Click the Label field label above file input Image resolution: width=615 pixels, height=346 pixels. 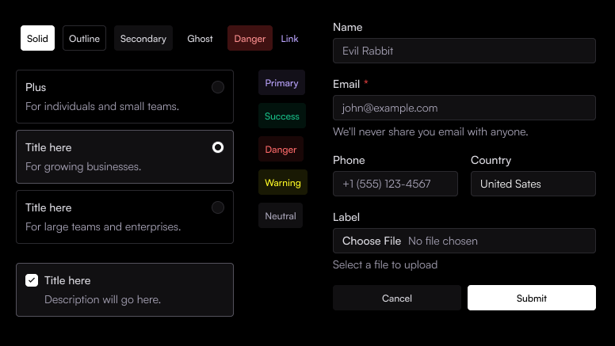(346, 217)
